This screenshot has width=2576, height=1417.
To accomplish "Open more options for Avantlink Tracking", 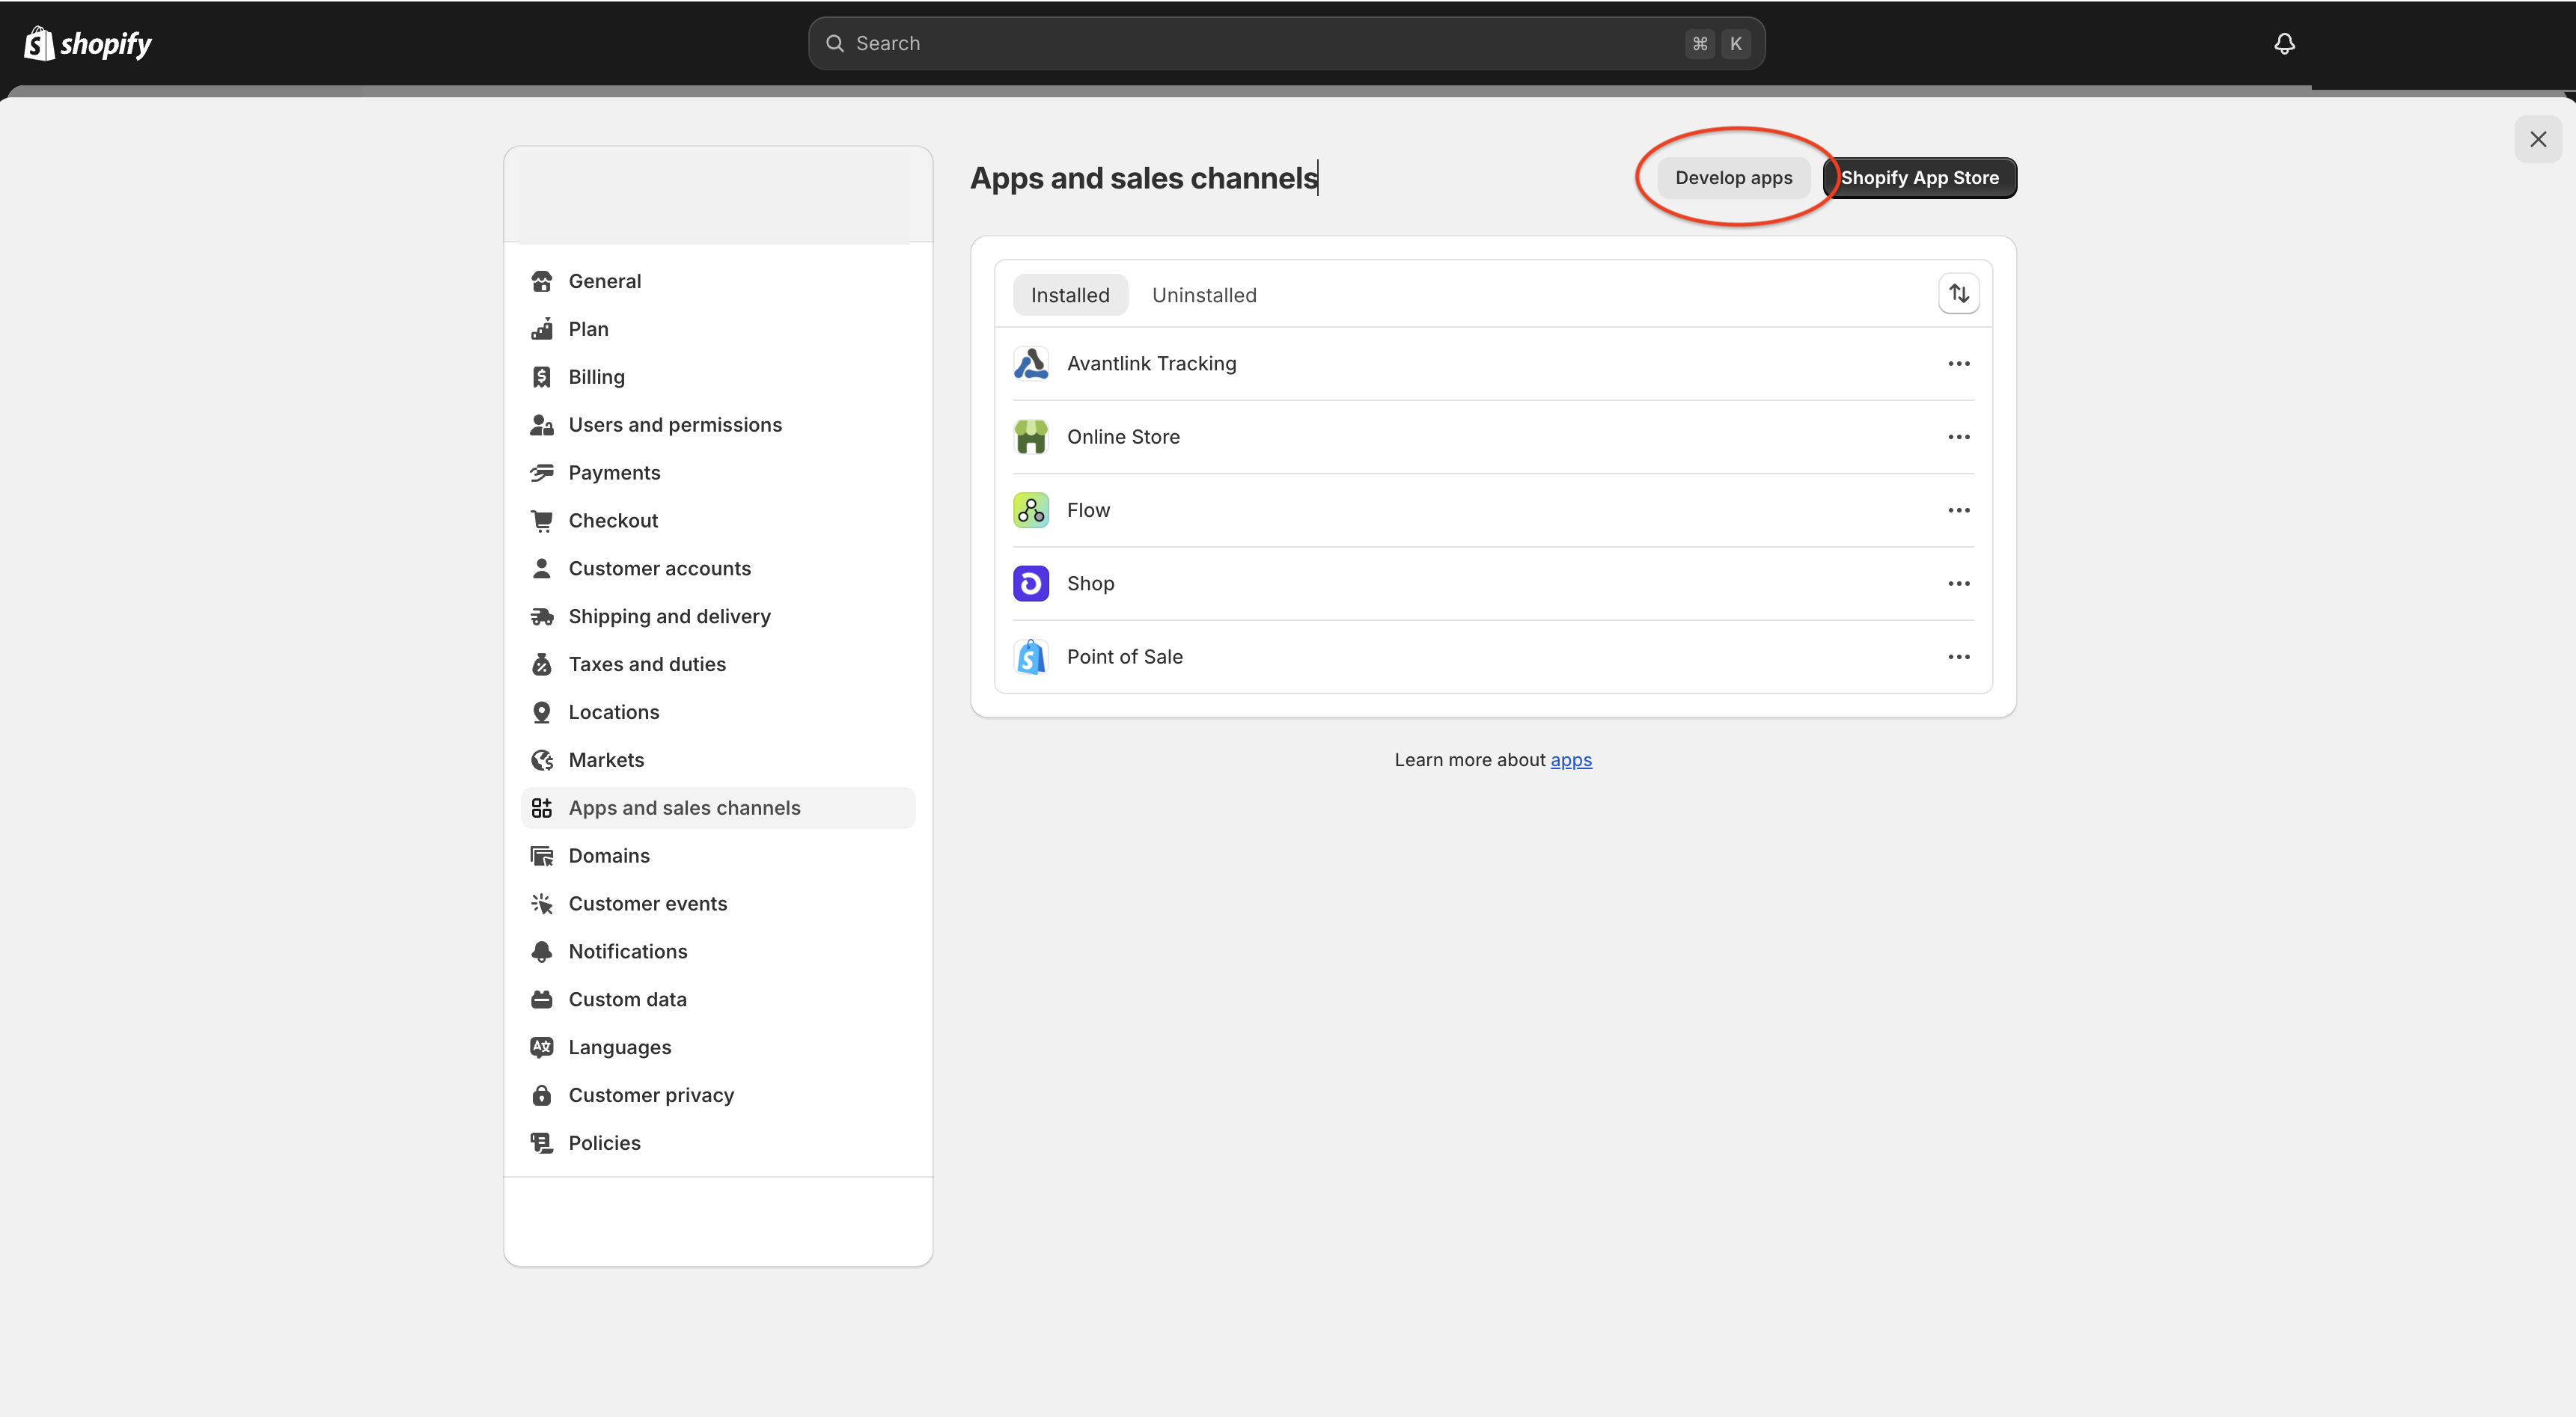I will point(1958,364).
